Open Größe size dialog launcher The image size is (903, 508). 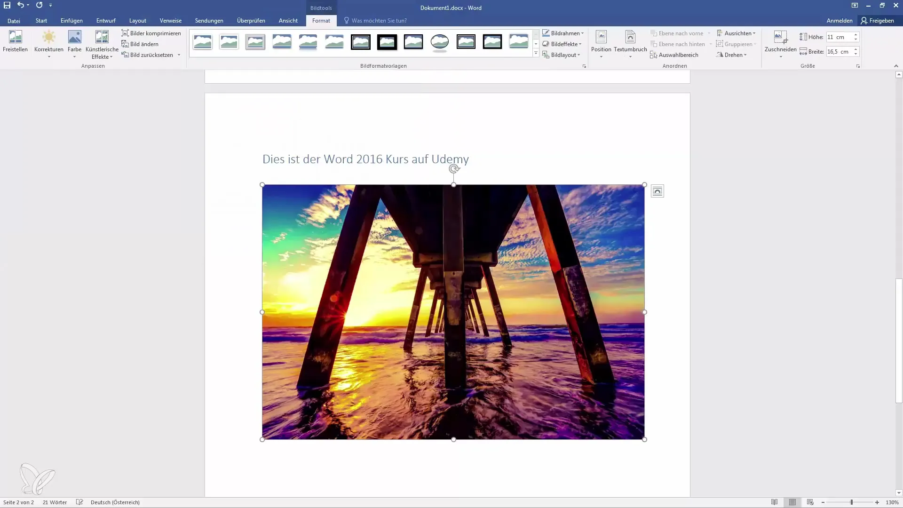point(858,66)
